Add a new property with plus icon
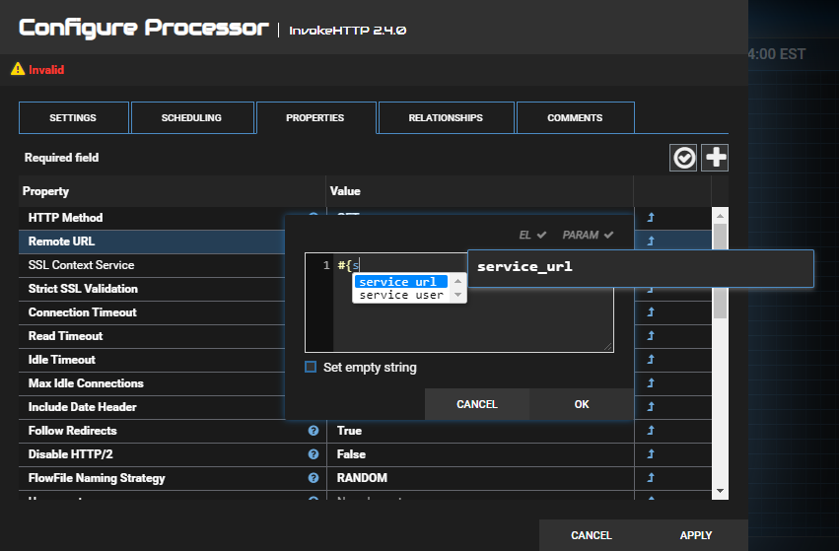The image size is (839, 551). (715, 158)
